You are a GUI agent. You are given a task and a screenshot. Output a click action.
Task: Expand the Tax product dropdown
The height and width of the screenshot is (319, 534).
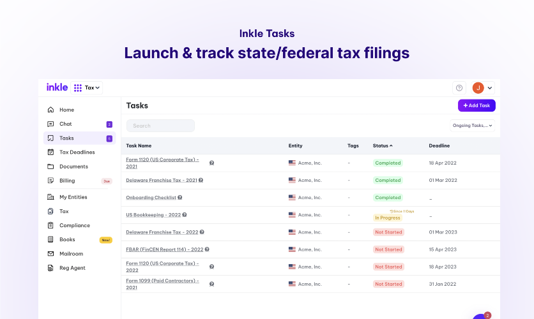(92, 88)
